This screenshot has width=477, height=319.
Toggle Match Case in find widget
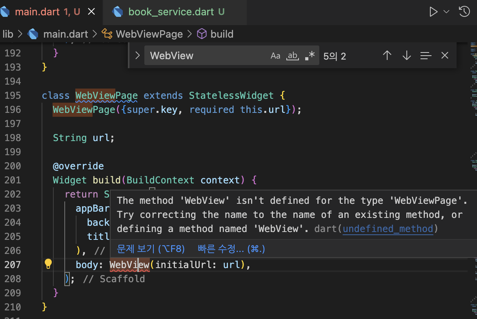pos(275,56)
